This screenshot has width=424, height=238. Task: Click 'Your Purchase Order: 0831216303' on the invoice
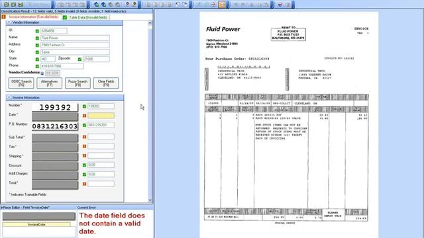point(237,59)
